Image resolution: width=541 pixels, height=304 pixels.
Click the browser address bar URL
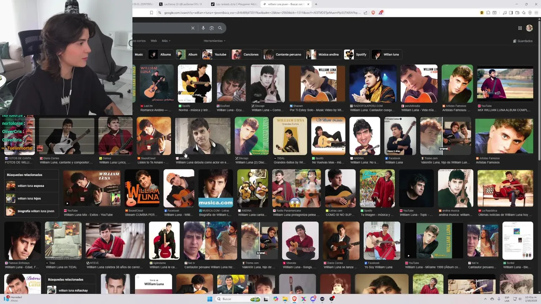[262, 13]
